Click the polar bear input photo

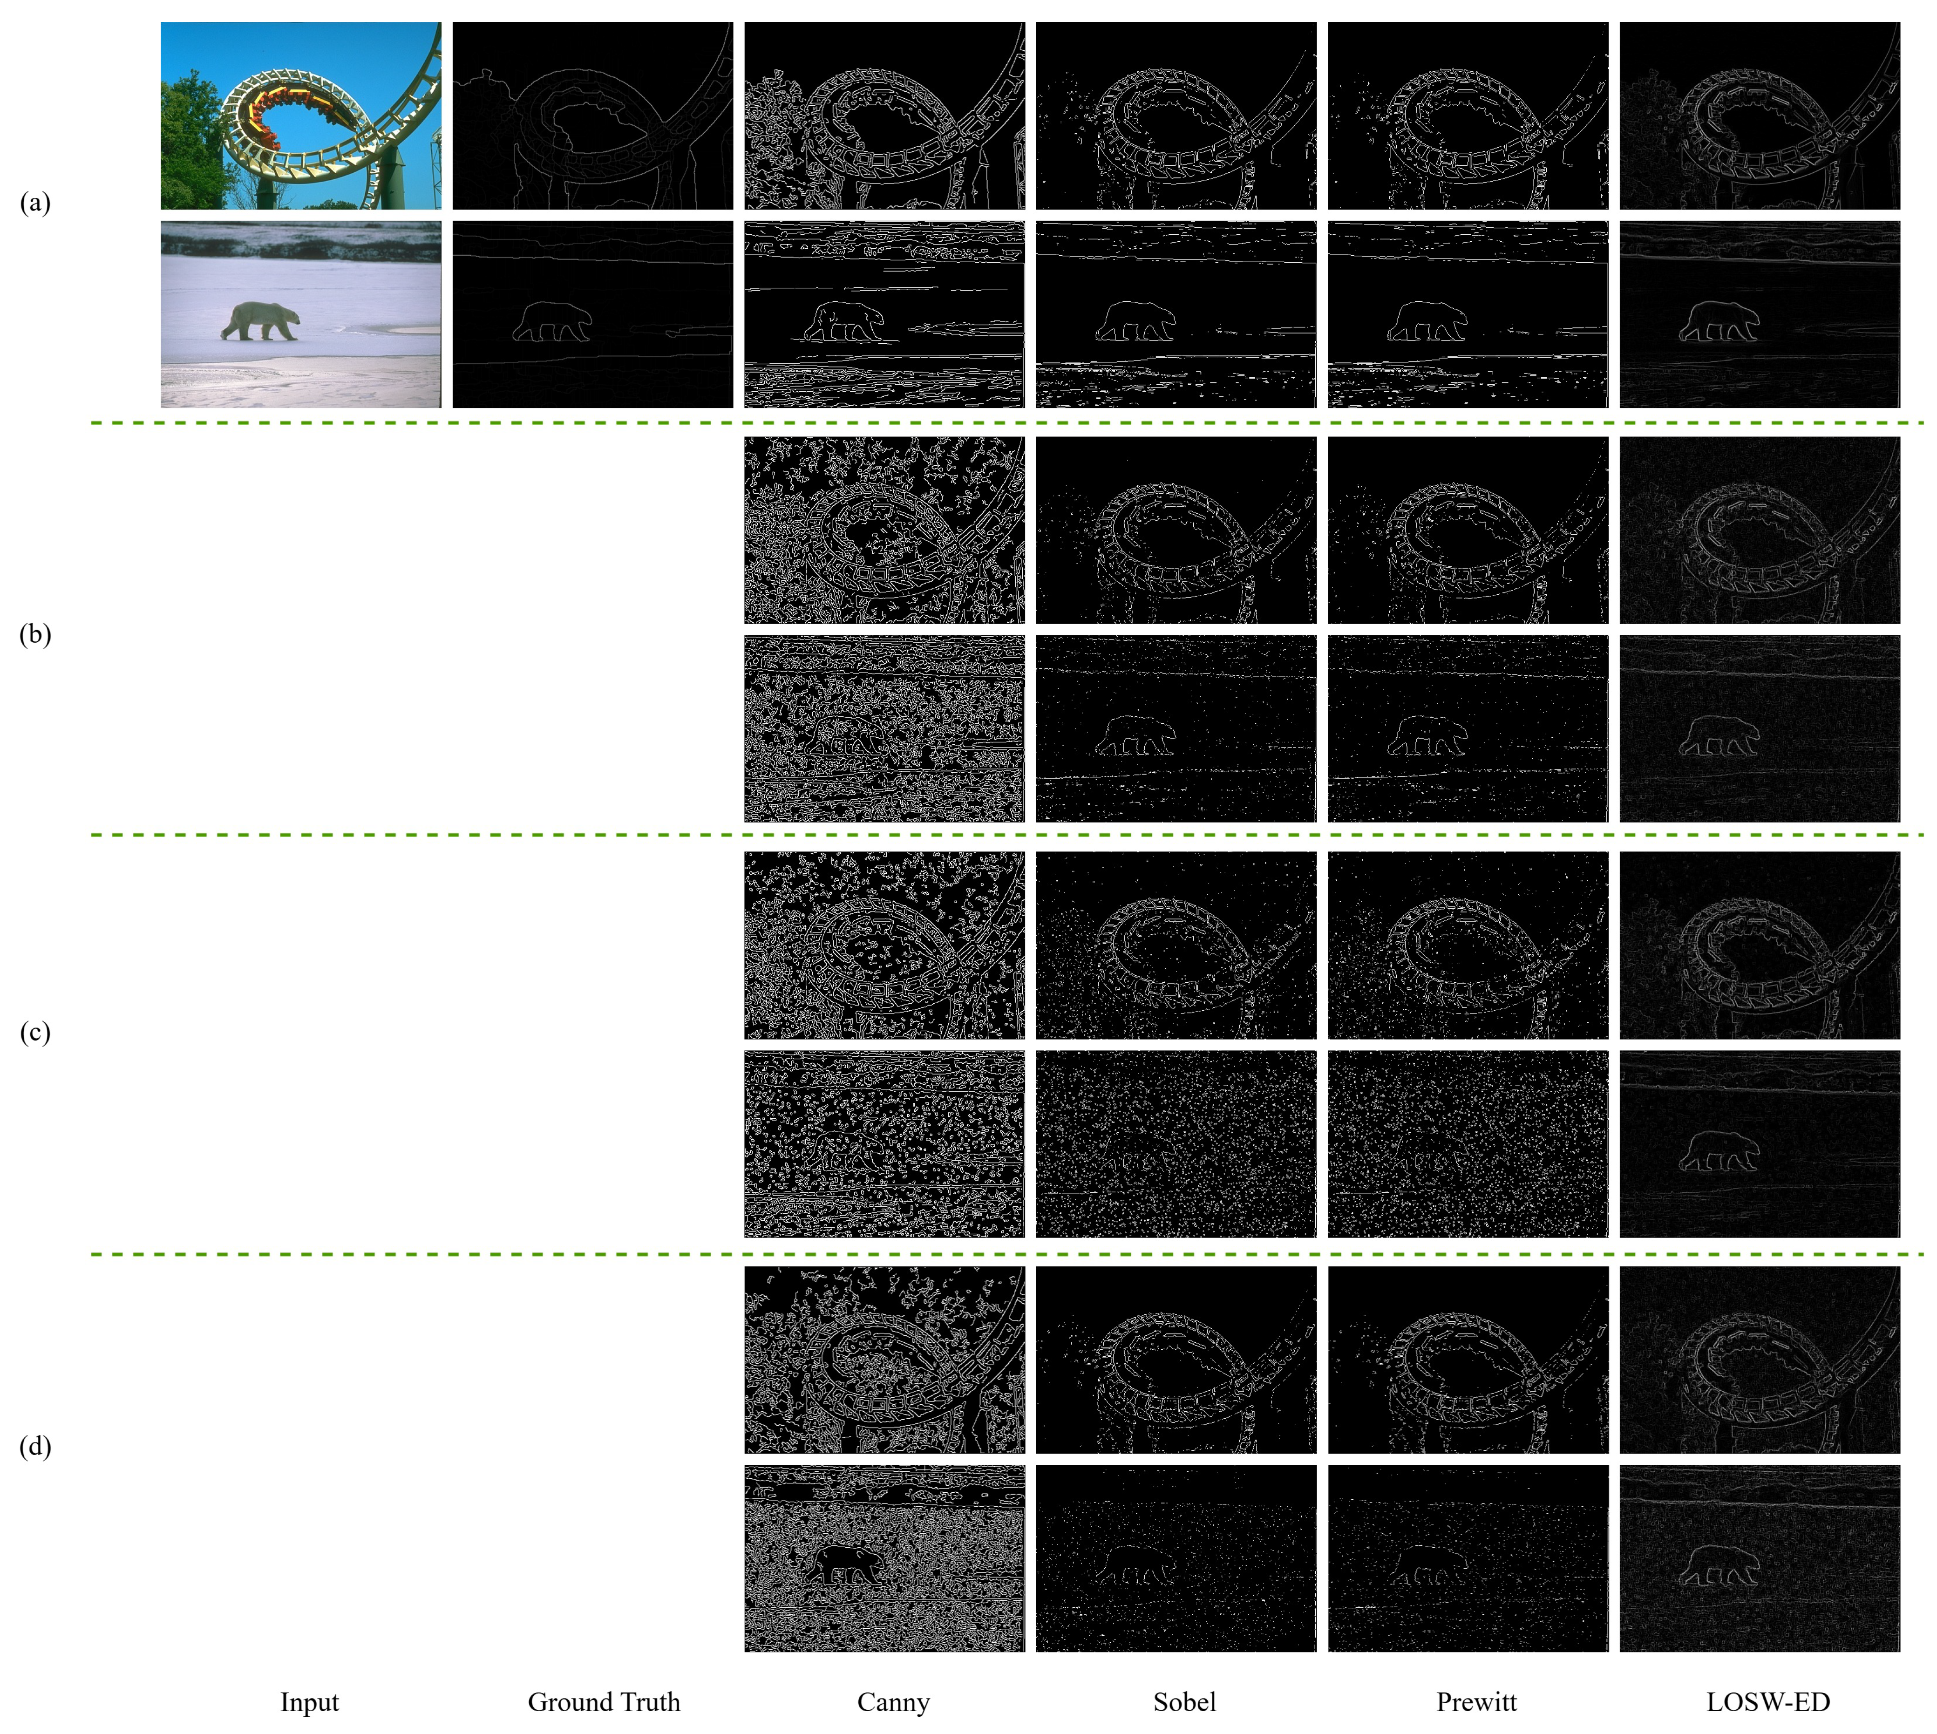[300, 314]
